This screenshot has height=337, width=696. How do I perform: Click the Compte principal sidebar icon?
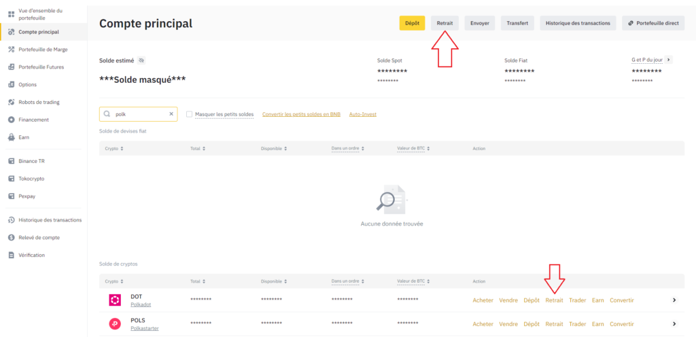12,32
